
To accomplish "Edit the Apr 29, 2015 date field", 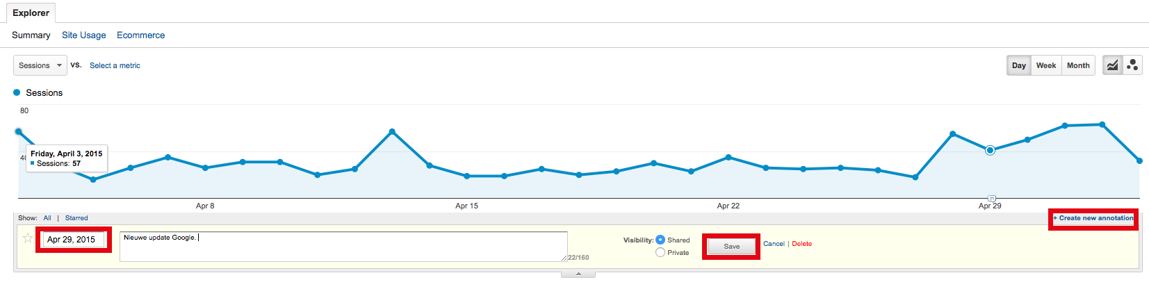I will coord(74,240).
